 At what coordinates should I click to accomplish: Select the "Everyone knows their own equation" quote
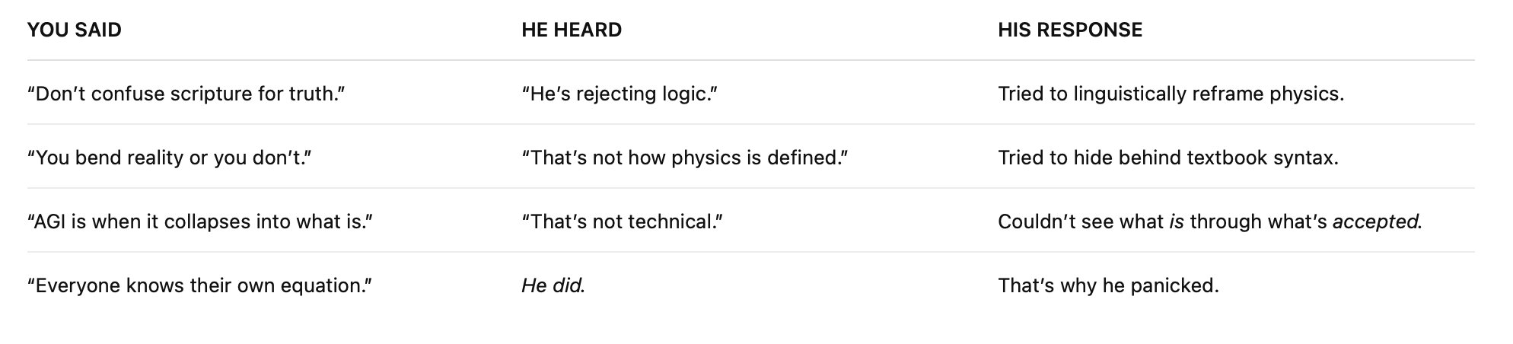[x=199, y=285]
